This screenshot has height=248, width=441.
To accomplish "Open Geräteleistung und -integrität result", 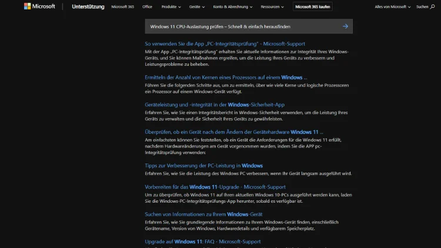I will (215, 105).
